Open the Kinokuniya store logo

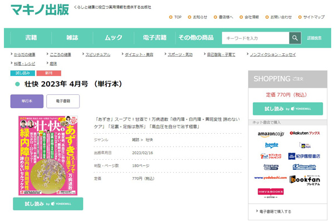tap(305, 156)
